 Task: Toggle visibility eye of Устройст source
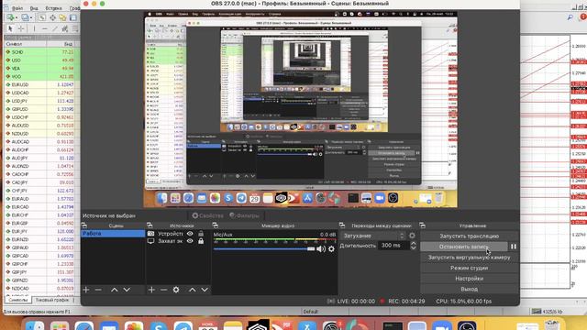pos(190,234)
